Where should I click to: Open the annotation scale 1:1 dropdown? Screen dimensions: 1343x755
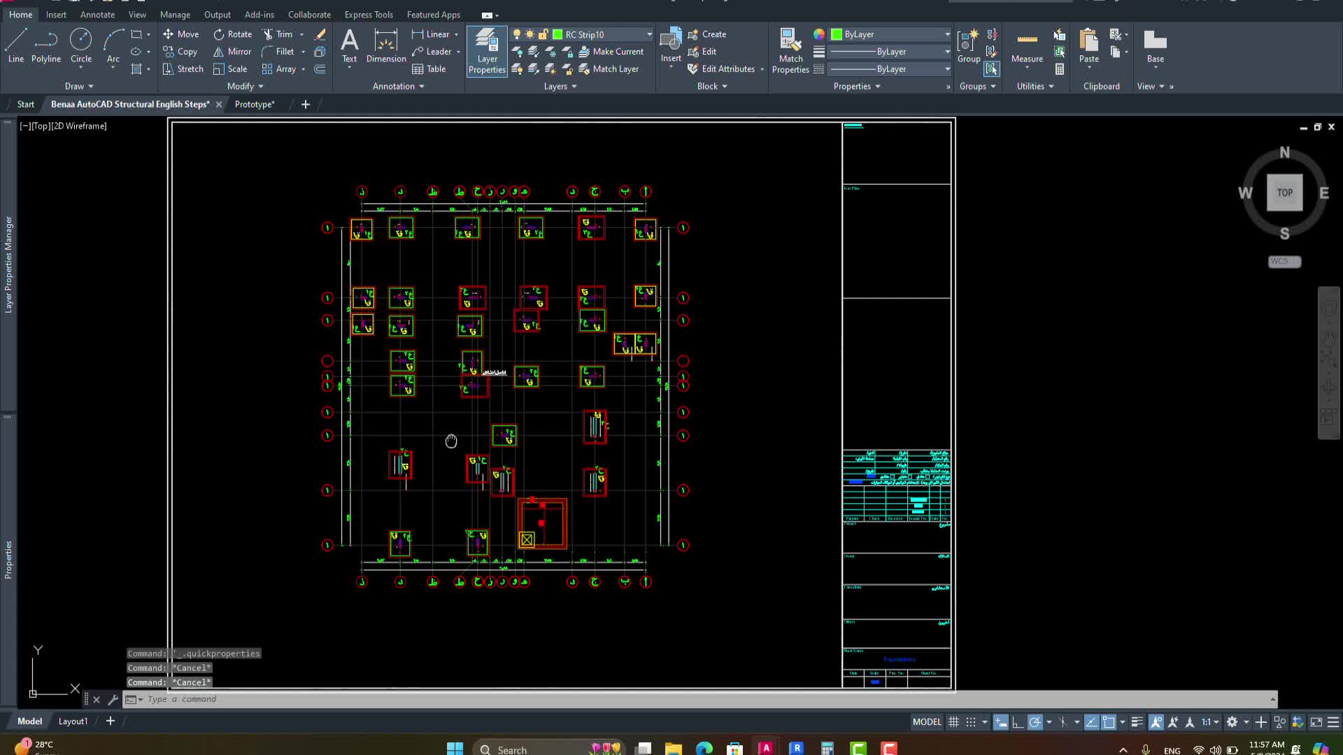[1211, 722]
